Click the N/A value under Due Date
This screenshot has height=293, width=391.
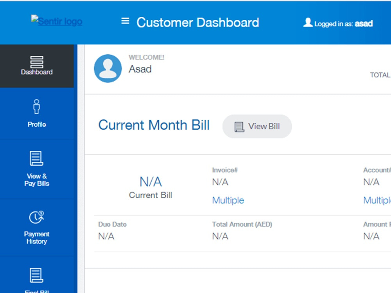(x=106, y=236)
